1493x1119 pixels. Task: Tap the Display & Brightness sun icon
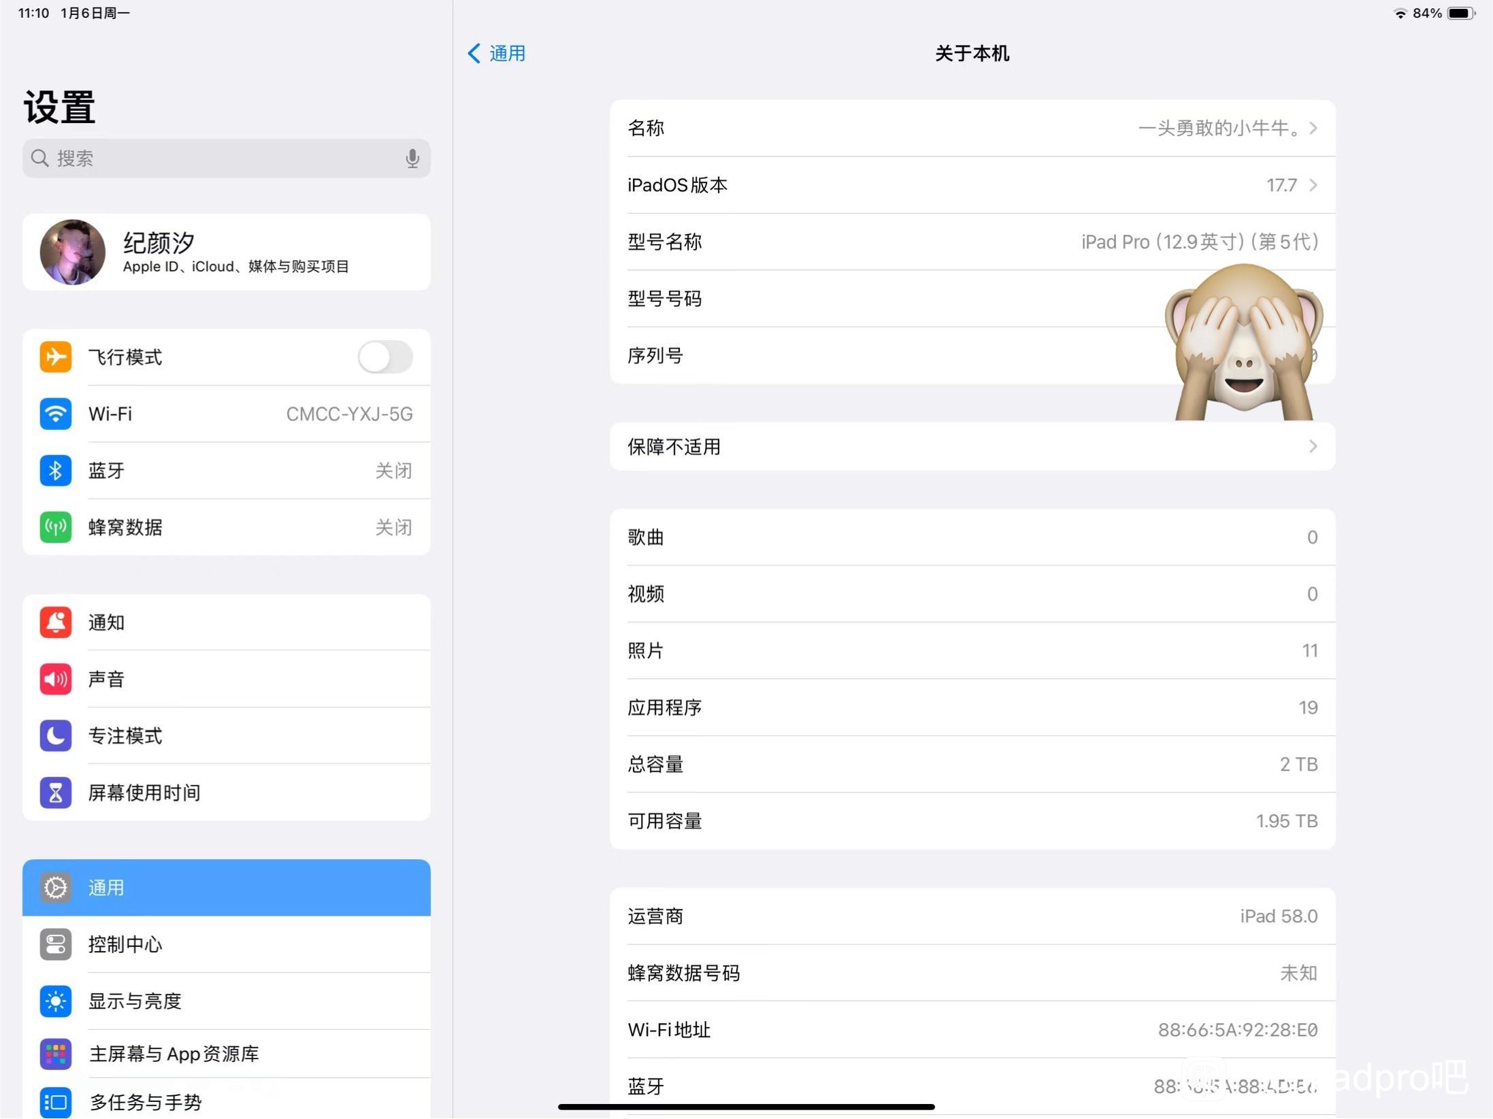coord(55,1001)
